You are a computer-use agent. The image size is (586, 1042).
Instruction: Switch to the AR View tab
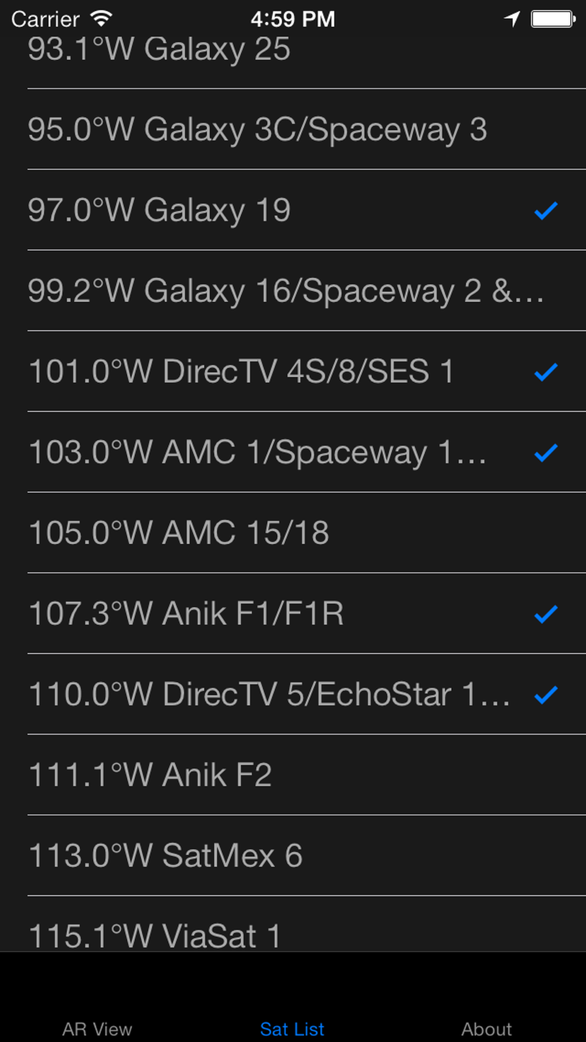pyautogui.click(x=97, y=1029)
